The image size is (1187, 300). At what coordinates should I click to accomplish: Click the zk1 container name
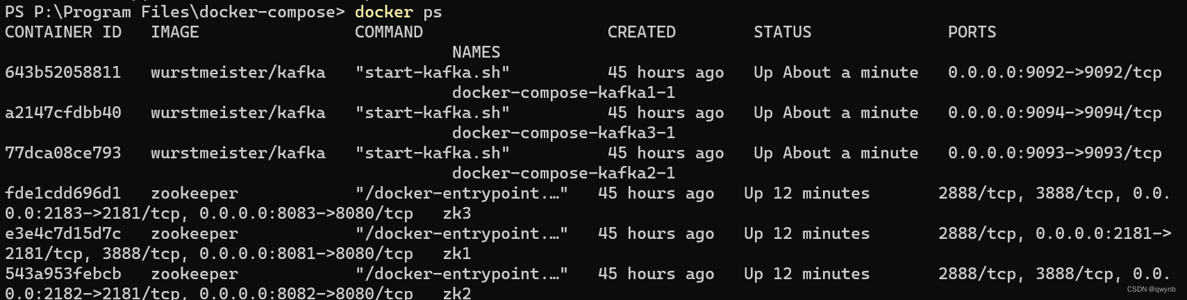coord(457,253)
